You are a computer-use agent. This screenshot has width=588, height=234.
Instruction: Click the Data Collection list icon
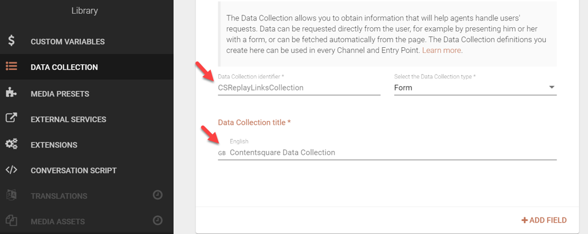click(11, 67)
